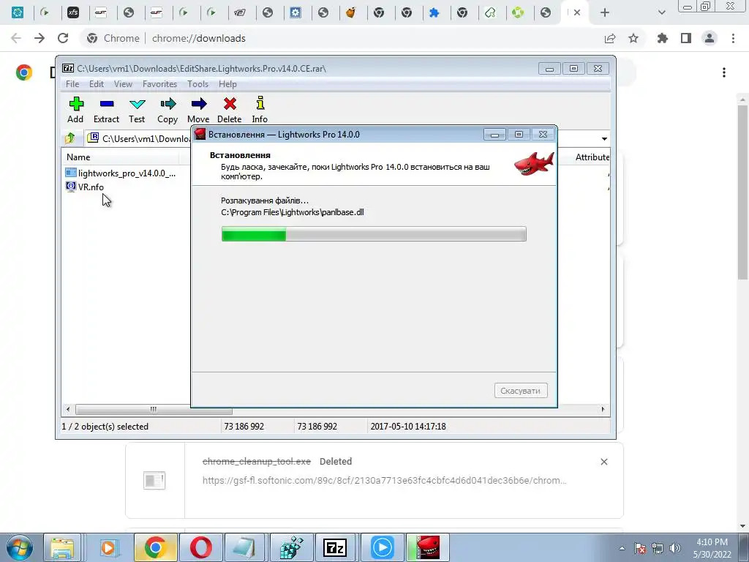Click scroll right arrow in 7-Zip list
The width and height of the screenshot is (749, 562).
603,410
